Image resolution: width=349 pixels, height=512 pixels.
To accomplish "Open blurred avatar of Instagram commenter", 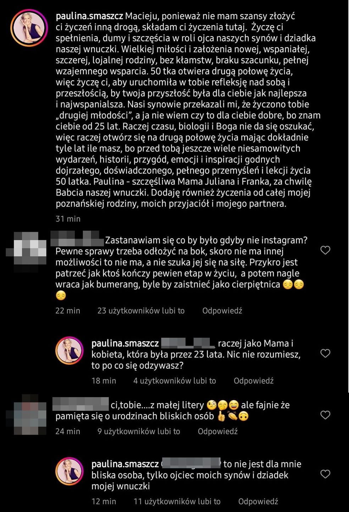I will click(x=27, y=248).
